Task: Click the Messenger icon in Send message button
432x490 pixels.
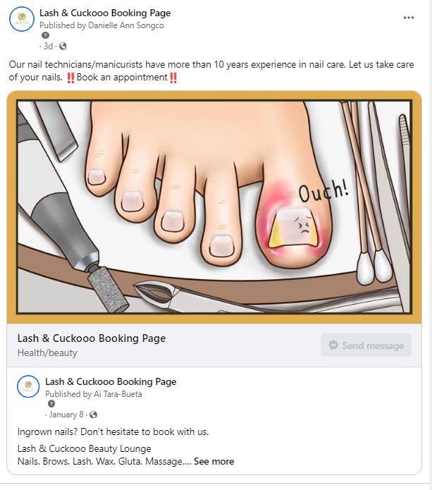Action: [x=333, y=345]
